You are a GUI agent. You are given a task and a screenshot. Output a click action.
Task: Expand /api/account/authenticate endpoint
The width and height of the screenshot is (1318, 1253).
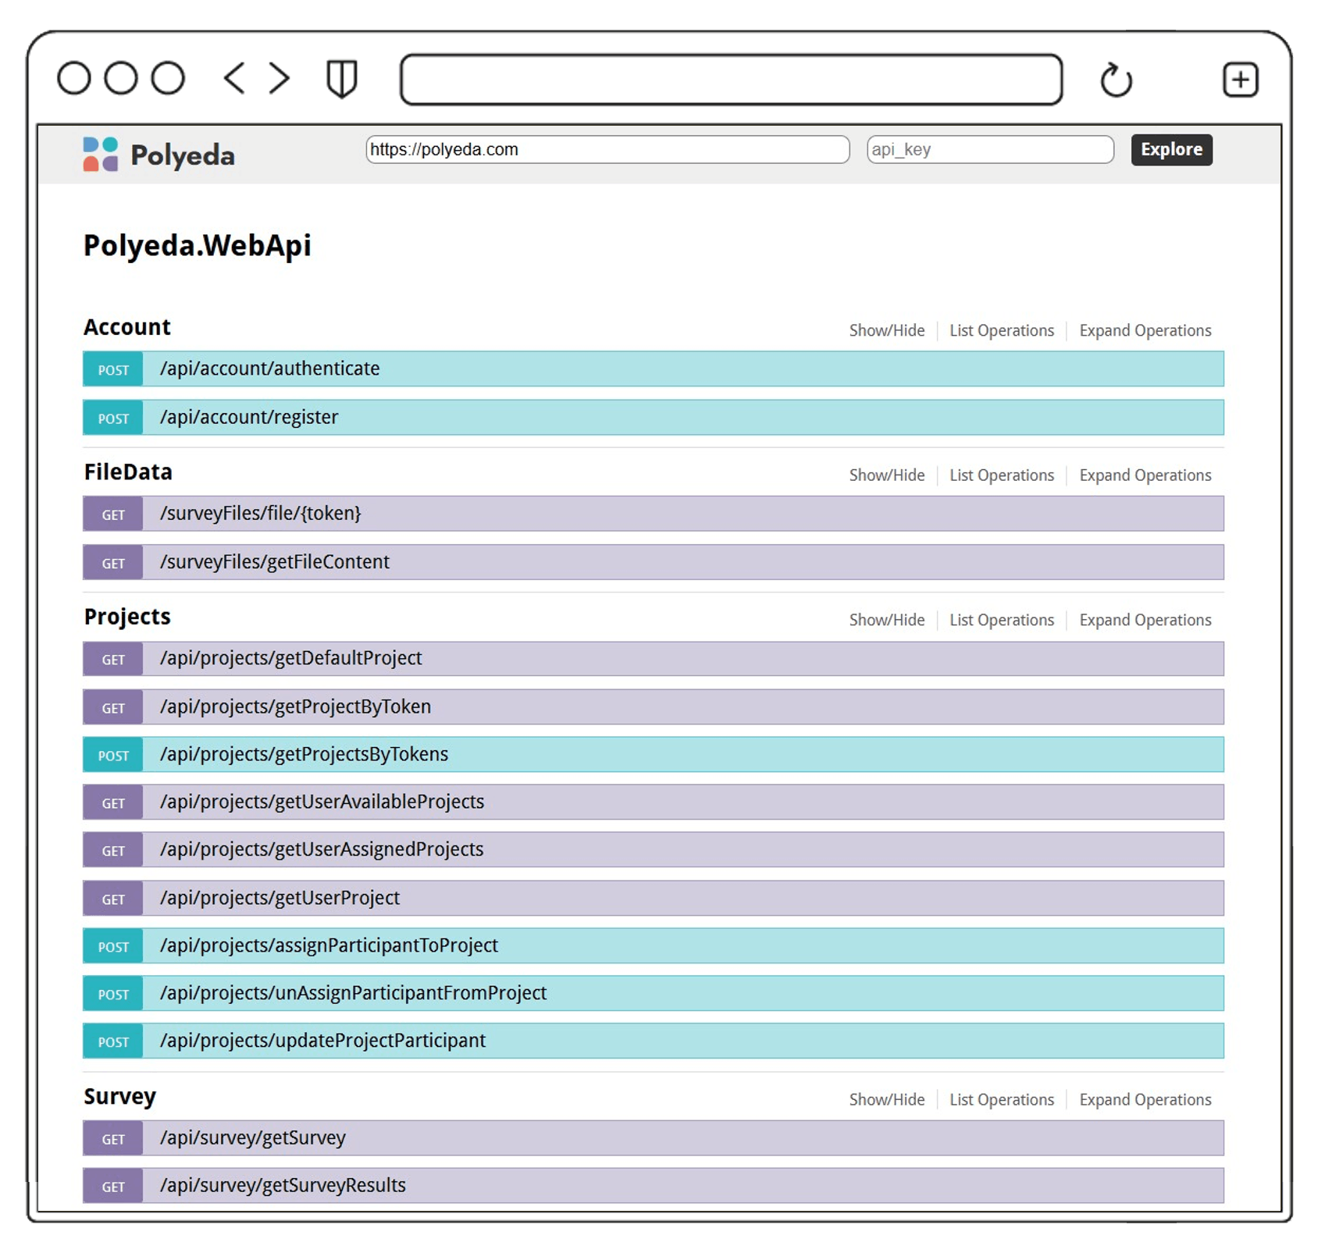pyautogui.click(x=653, y=368)
